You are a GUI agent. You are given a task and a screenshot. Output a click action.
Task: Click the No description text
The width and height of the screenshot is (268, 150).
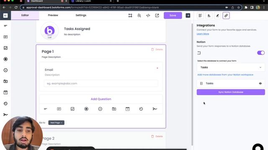(x=72, y=34)
